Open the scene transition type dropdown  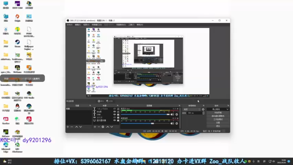click(192, 109)
